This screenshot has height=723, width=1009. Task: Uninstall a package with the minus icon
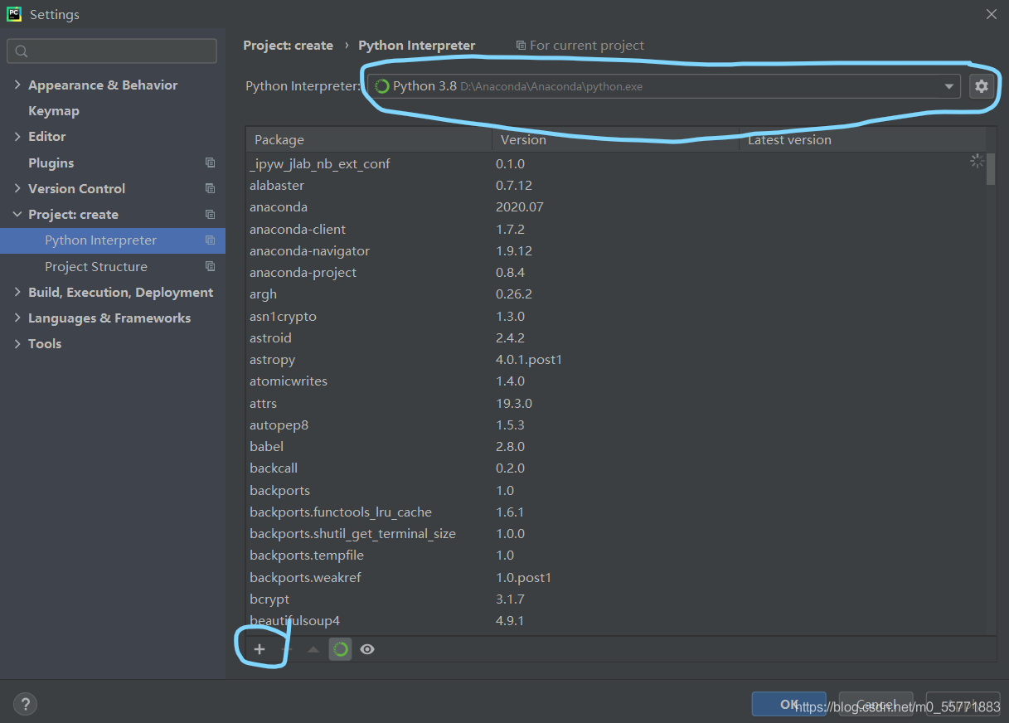tap(286, 649)
